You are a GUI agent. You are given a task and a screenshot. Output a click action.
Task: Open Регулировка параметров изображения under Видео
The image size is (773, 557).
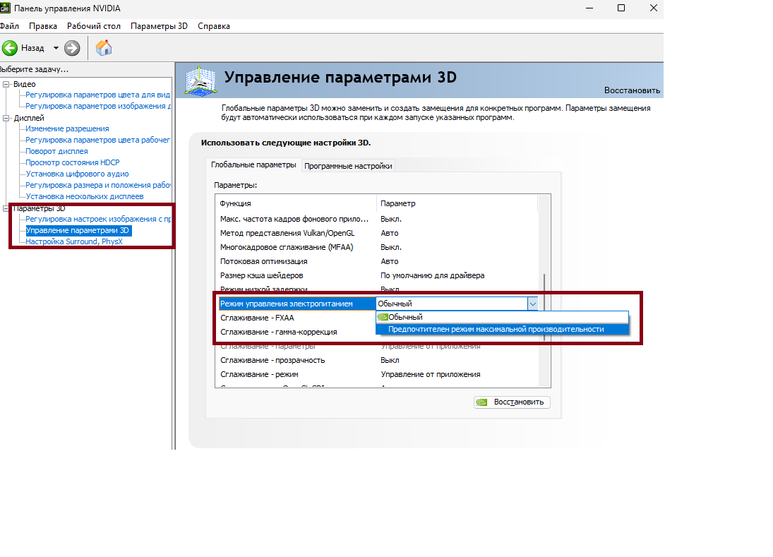pos(98,106)
